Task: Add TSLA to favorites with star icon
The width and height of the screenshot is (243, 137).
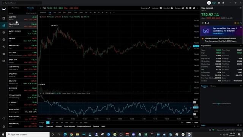Action: (x=202, y=23)
